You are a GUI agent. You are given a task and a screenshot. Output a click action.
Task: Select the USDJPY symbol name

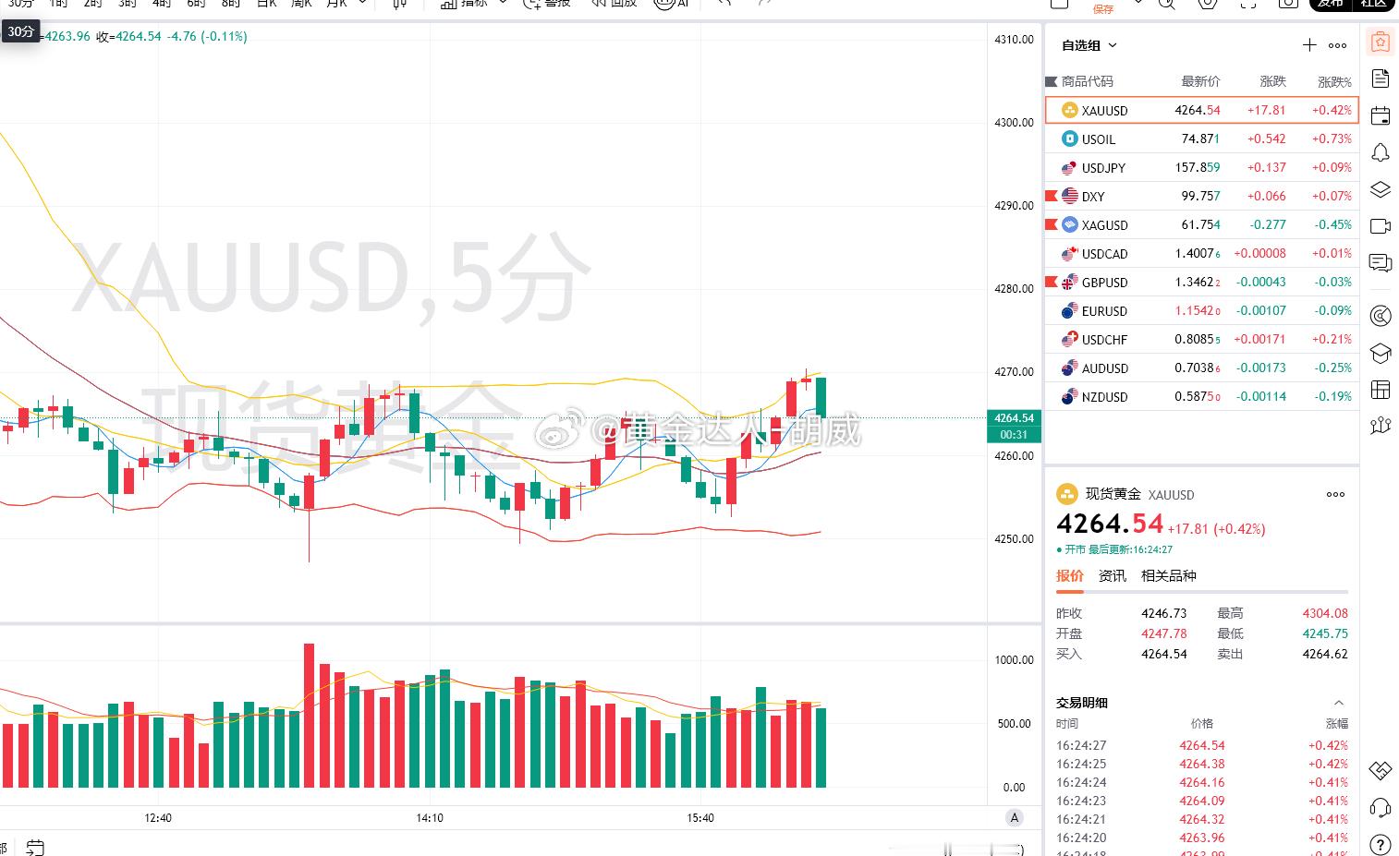[x=1104, y=168]
